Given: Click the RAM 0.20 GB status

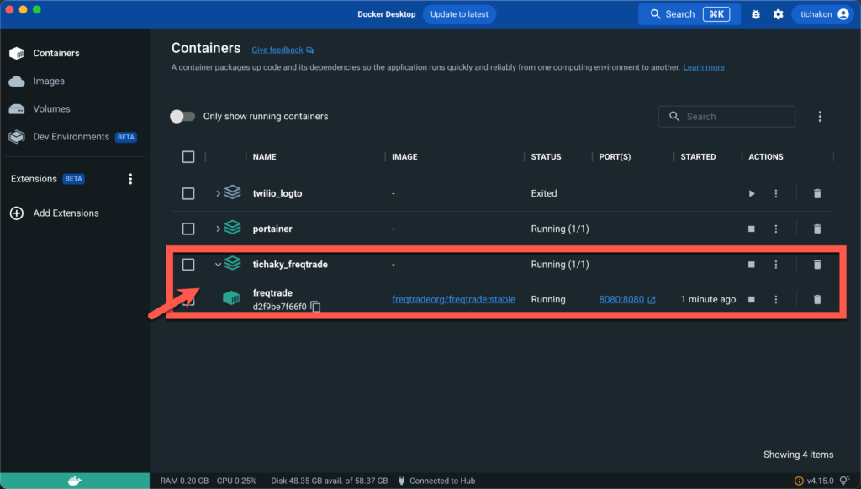Looking at the screenshot, I should (184, 481).
